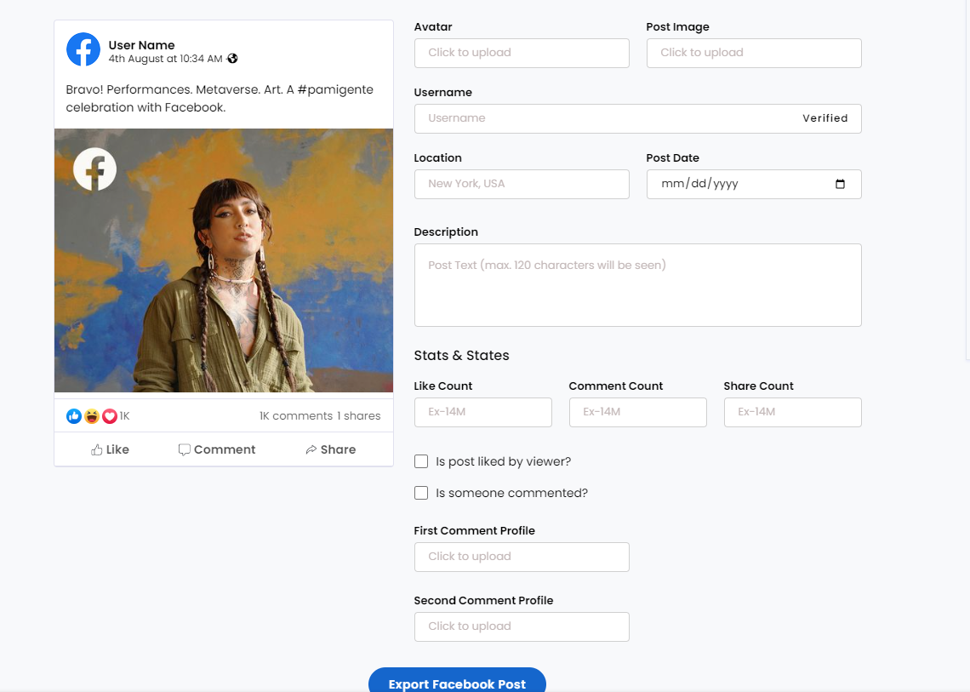
Task: Click the Like Count input field
Action: pos(482,412)
